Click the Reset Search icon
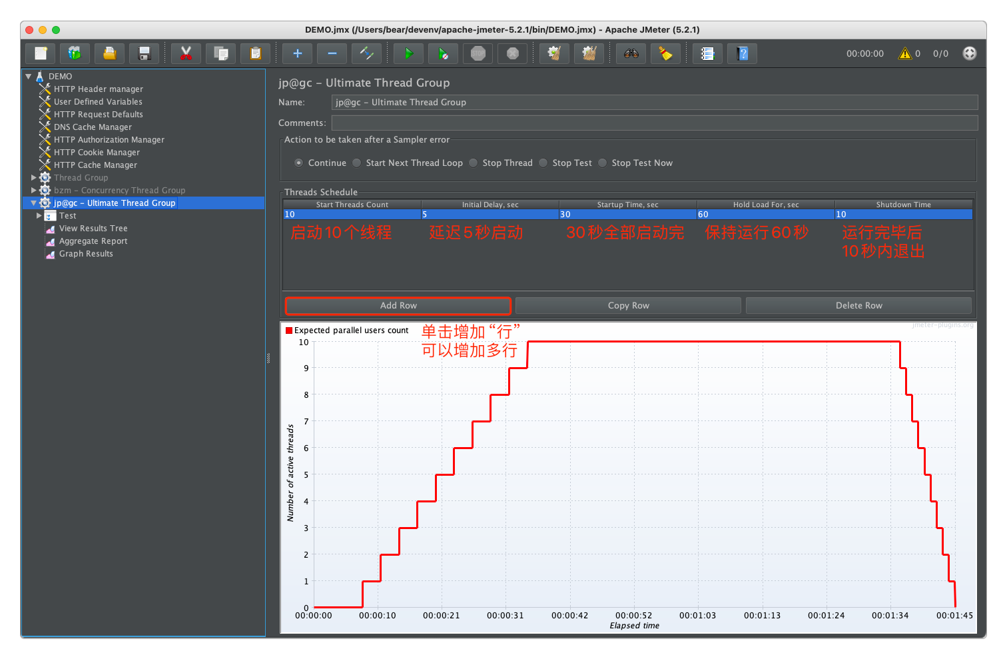 pyautogui.click(x=665, y=53)
